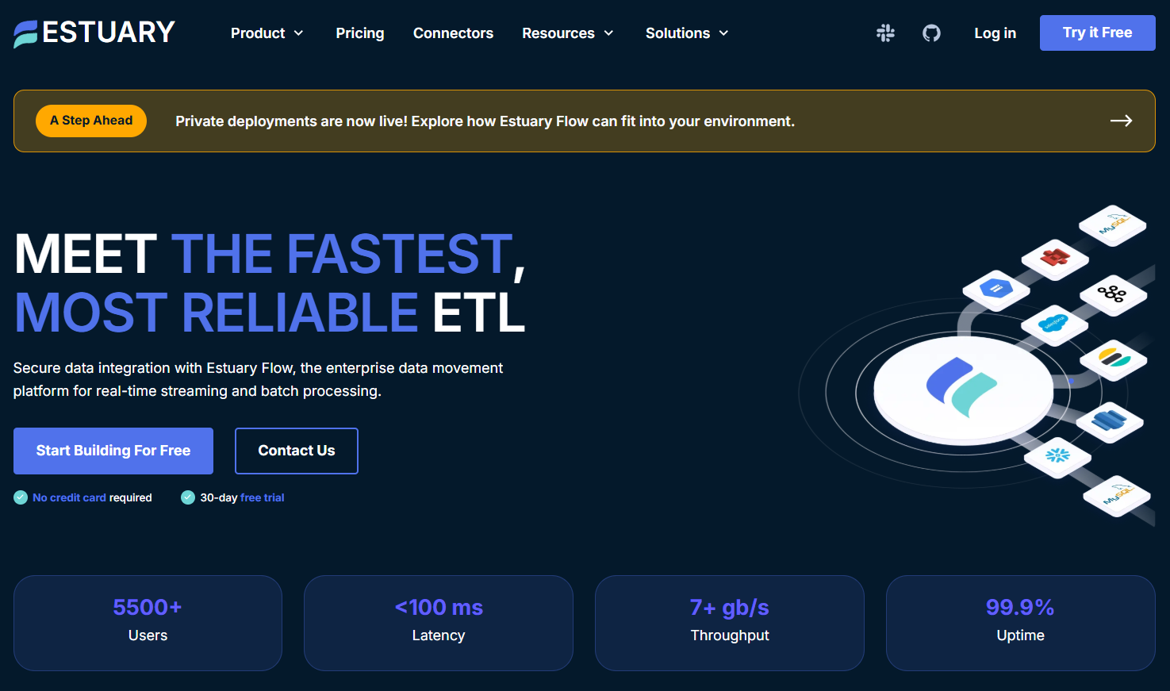This screenshot has height=691, width=1170.
Task: Click the blue stacked-bars connector tile
Action: pyautogui.click(x=1110, y=421)
